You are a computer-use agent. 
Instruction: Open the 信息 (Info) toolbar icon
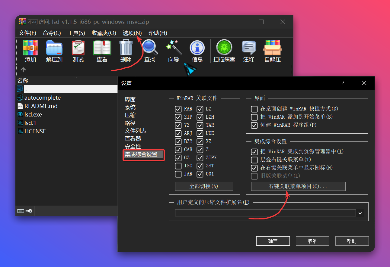pyautogui.click(x=197, y=48)
